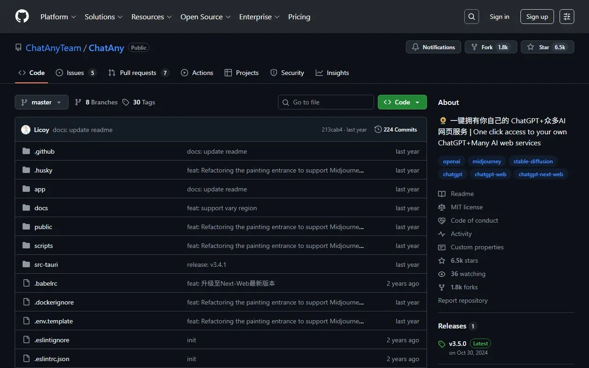Expand the master branch dropdown

[x=41, y=102]
